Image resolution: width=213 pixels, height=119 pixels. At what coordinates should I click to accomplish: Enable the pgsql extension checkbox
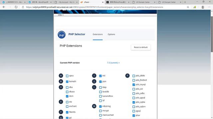pos(134,111)
